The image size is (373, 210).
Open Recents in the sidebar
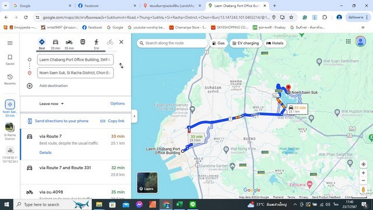10,79
